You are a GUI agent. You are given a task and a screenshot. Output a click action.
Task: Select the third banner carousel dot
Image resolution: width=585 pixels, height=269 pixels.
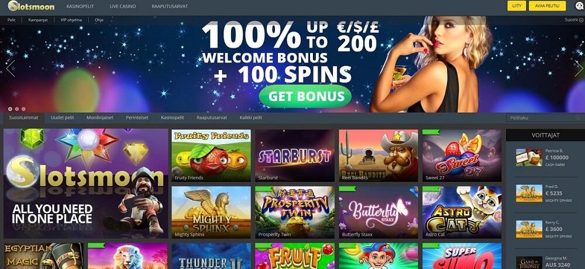coord(23,109)
